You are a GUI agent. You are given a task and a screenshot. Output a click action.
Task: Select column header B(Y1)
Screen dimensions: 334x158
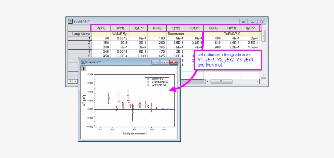tap(120, 28)
